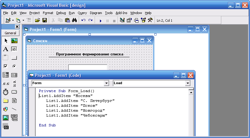The image size is (250, 138).
Task: Open the Object Browser toolbar icon
Action: pyautogui.click(x=143, y=21)
